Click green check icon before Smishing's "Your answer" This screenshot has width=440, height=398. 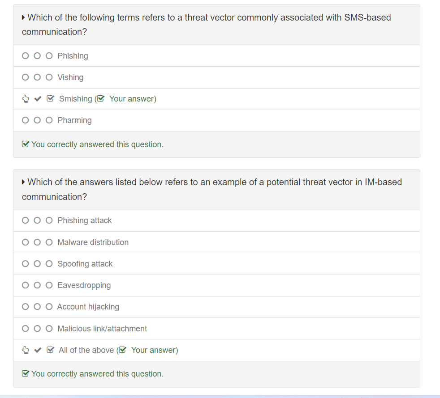tap(101, 99)
